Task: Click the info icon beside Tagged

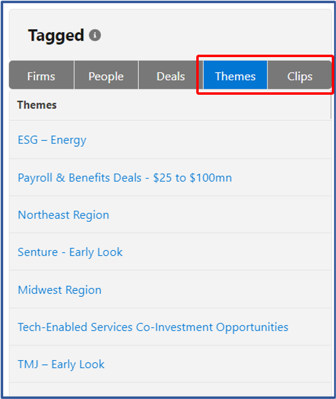Action: (95, 35)
